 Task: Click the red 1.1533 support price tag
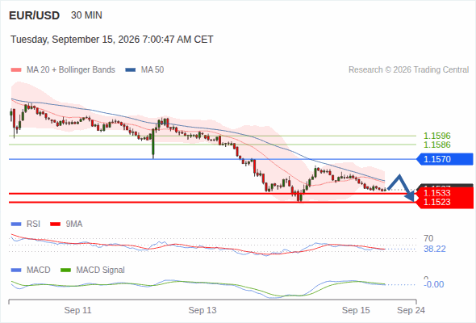(445, 193)
